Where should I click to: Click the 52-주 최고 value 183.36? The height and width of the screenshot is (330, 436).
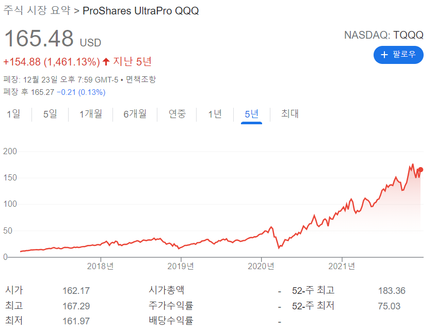pyautogui.click(x=392, y=291)
